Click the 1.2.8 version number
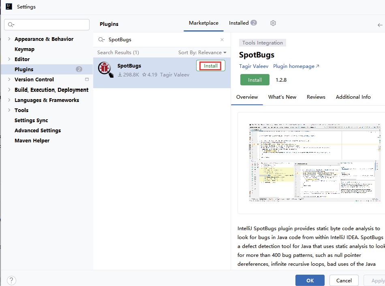Viewport: 385px width, 286px height. [281, 80]
